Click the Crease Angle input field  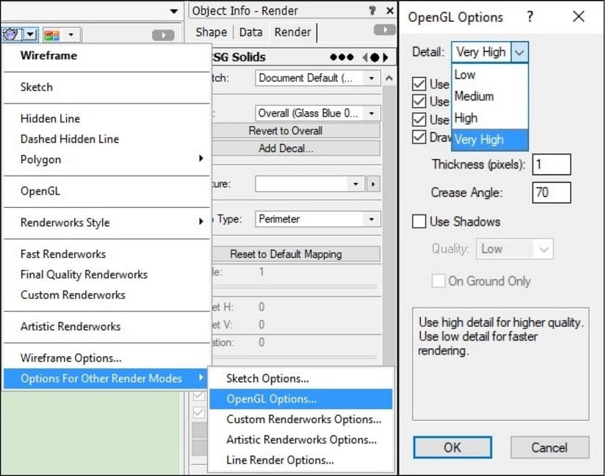point(551,192)
